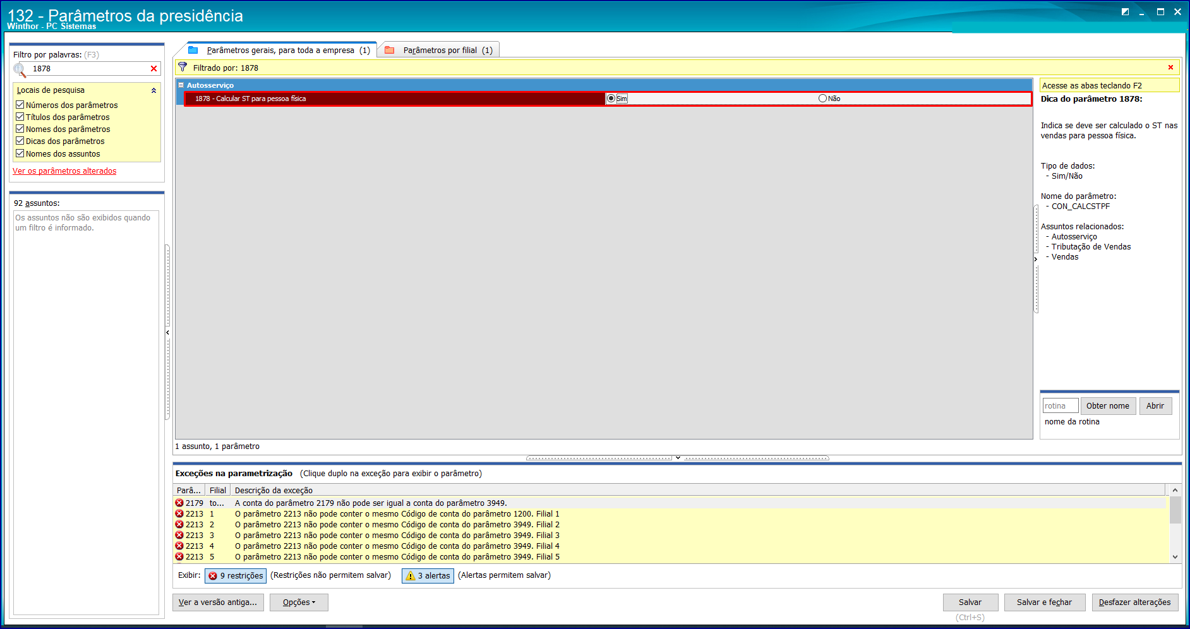Screen dimensions: 1190x629
Task: Toggle 'Números dos parâmetros' checkbox
Action: (20, 105)
